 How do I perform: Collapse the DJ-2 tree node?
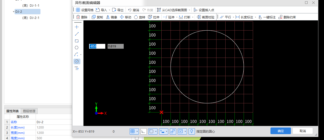(x=14, y=12)
